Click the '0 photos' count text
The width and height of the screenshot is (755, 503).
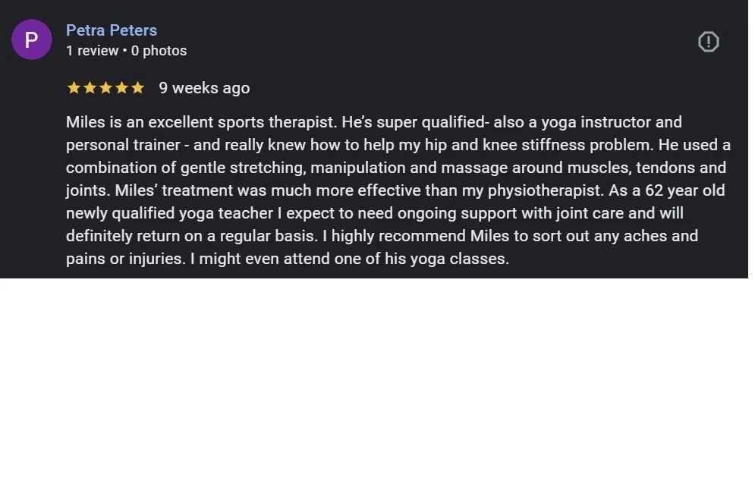click(x=159, y=51)
